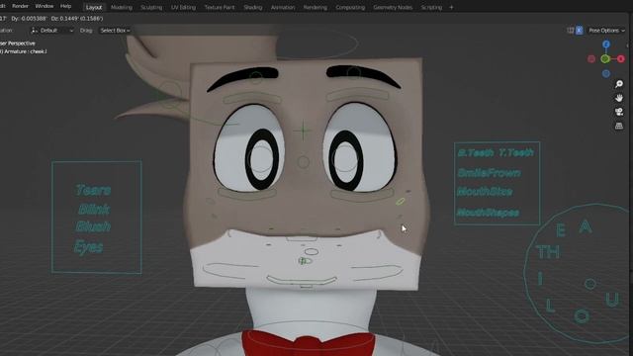Click the U shape on the phoneme wheel
633x356 pixels.
612,300
